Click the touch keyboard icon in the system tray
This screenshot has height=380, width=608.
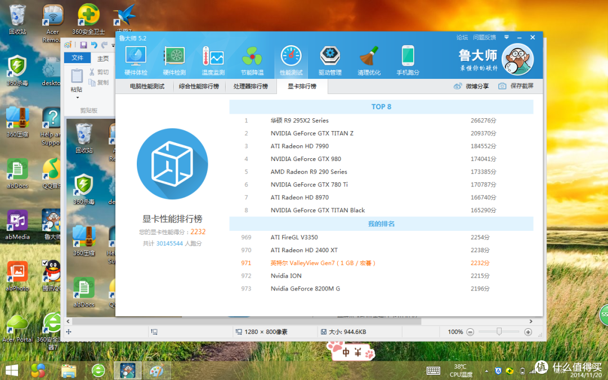tap(433, 371)
